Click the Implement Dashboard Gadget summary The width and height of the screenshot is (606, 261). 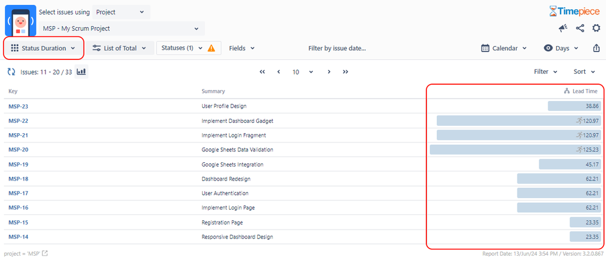[x=237, y=121]
